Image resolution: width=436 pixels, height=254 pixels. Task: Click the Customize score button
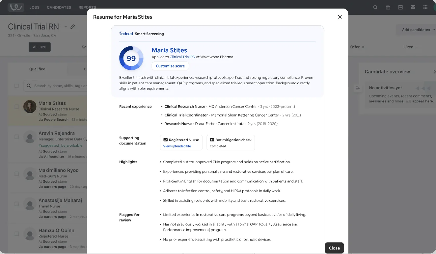click(x=170, y=66)
